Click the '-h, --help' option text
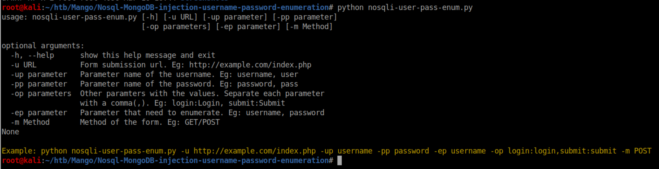The height and width of the screenshot is (169, 659). click(32, 55)
